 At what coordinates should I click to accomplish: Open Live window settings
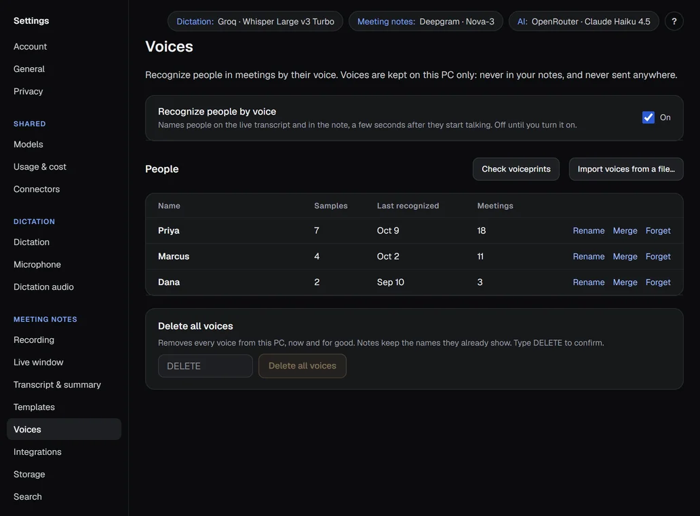(x=64, y=363)
